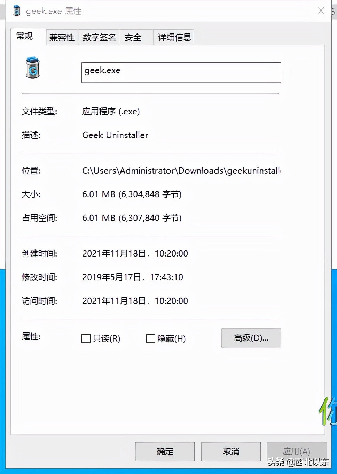This screenshot has height=474, width=337.
Task: Click the geek.exe filename text field
Action: [x=181, y=72]
